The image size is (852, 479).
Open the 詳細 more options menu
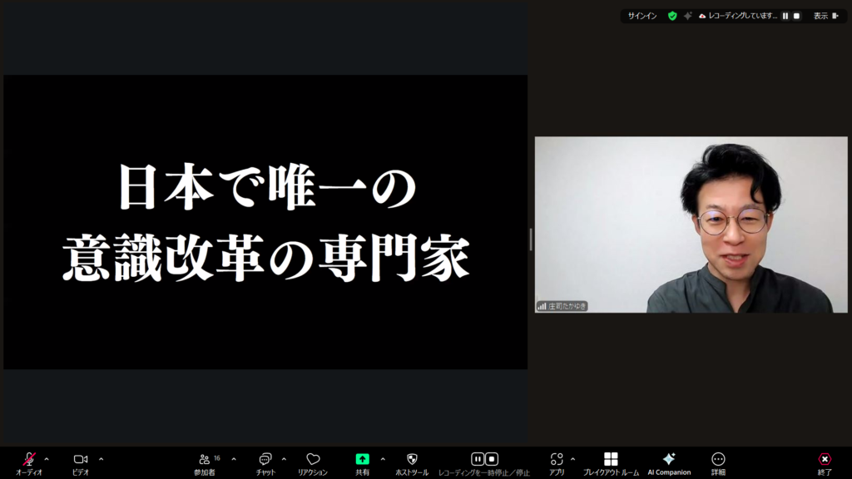718,460
